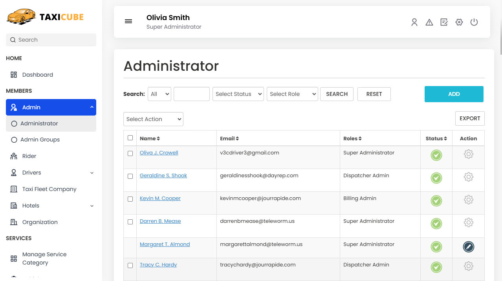Open the Select Status dropdown

[238, 94]
